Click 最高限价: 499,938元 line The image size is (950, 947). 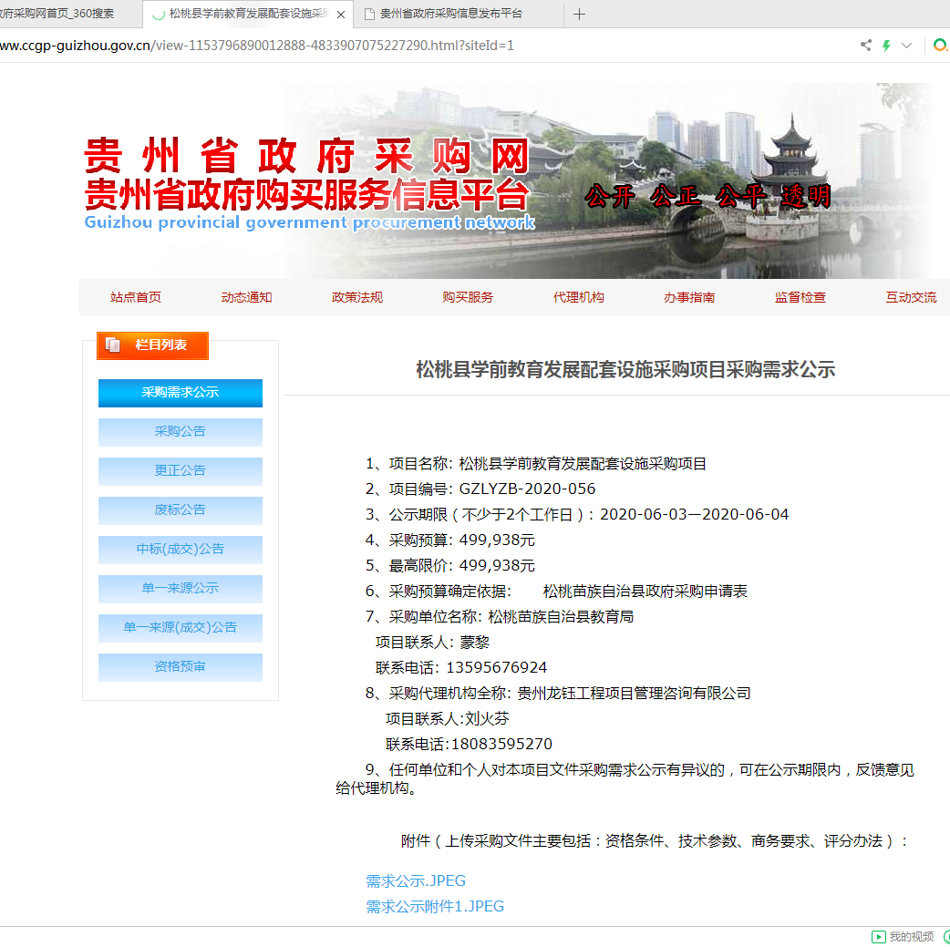click(450, 565)
